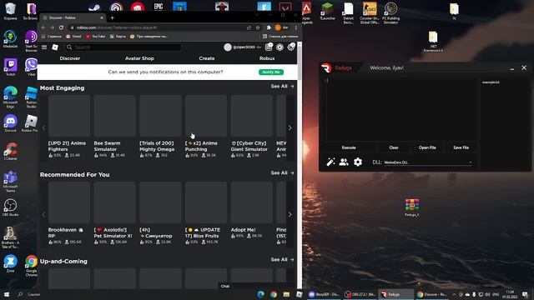Open the Roblox Chat bar
534x300 pixels.
[257, 286]
